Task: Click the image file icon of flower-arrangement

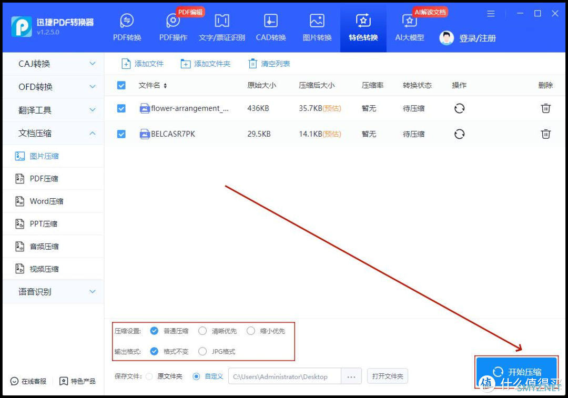Action: click(x=145, y=108)
